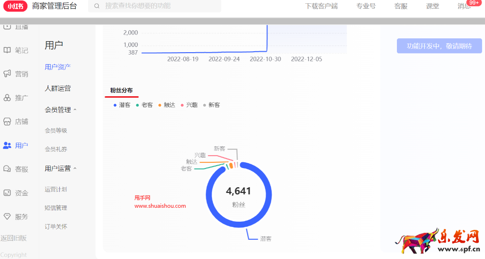Toggle 潜客 legend series in chart

pyautogui.click(x=122, y=105)
